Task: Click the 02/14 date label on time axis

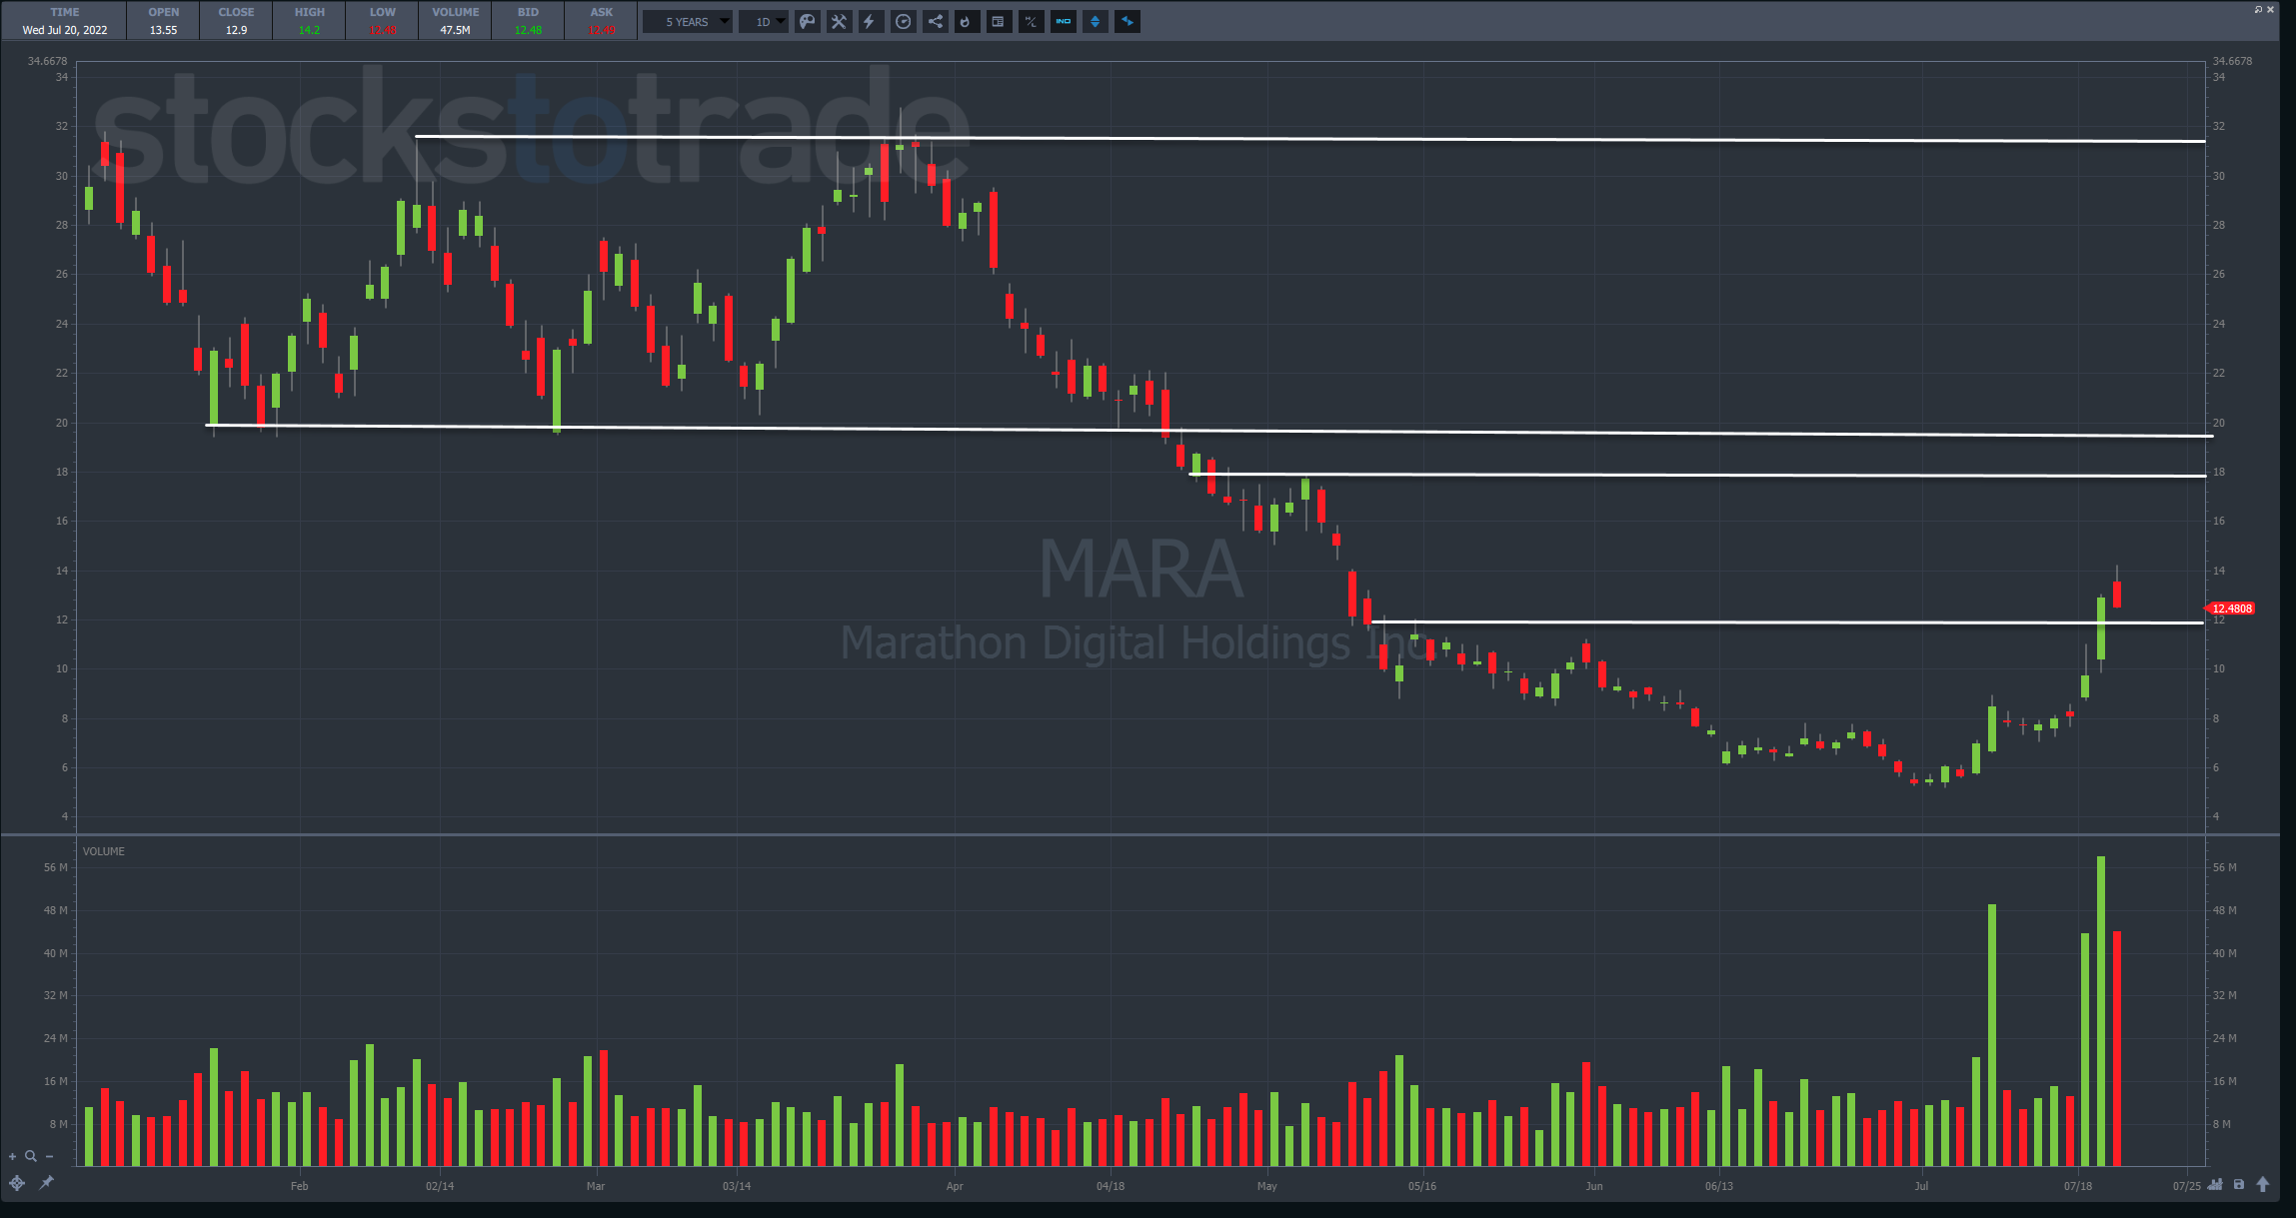Action: (440, 1186)
